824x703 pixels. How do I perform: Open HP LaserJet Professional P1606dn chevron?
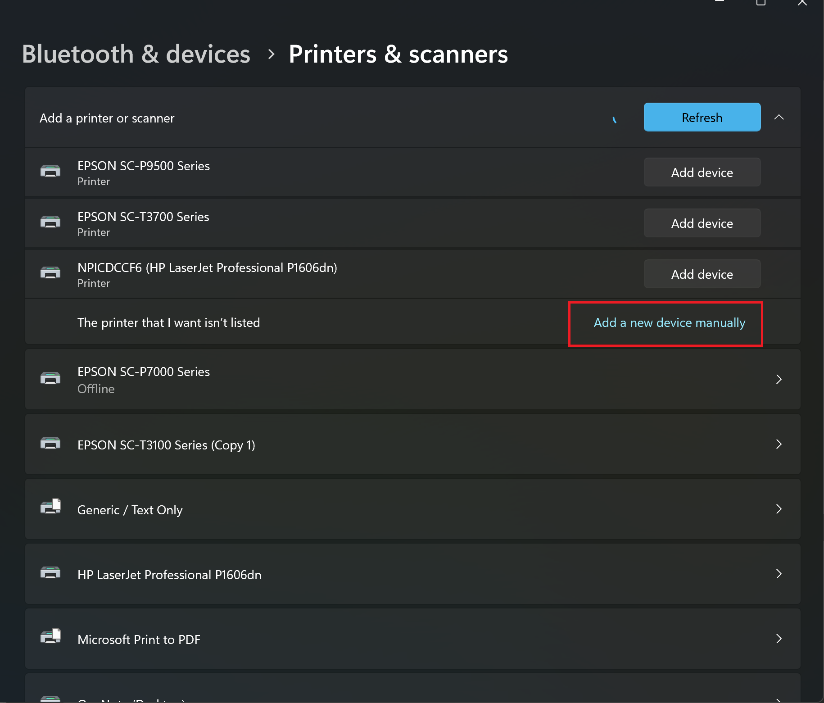(779, 574)
